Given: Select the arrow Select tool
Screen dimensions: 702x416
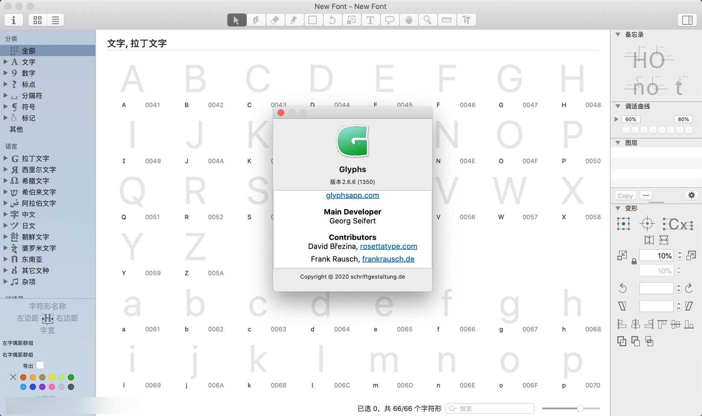Looking at the screenshot, I should pos(237,20).
